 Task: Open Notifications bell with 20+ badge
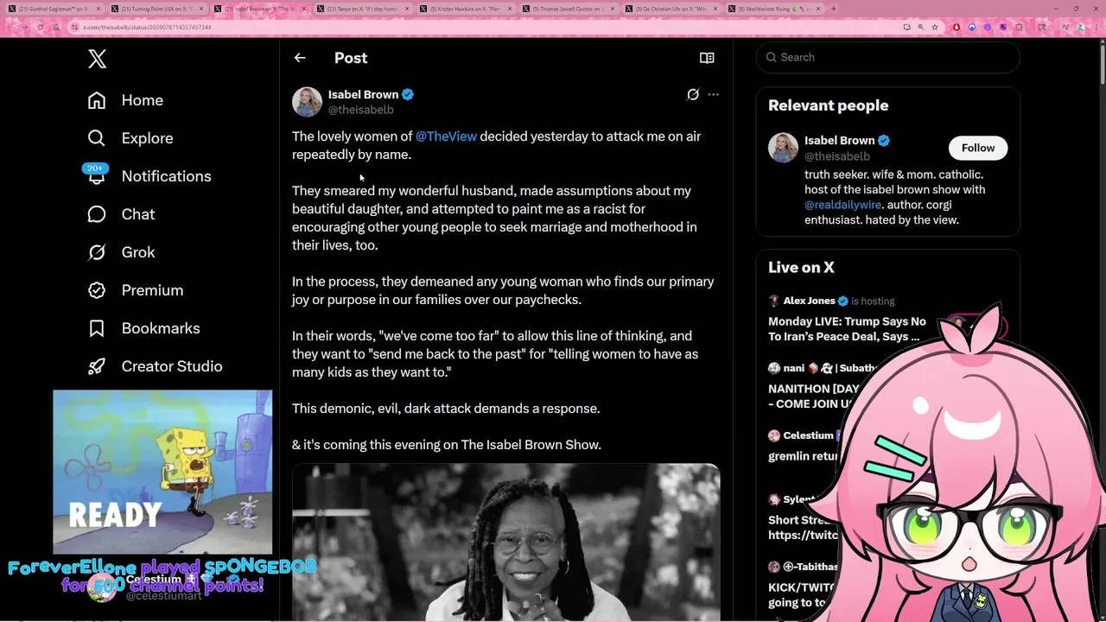97,175
